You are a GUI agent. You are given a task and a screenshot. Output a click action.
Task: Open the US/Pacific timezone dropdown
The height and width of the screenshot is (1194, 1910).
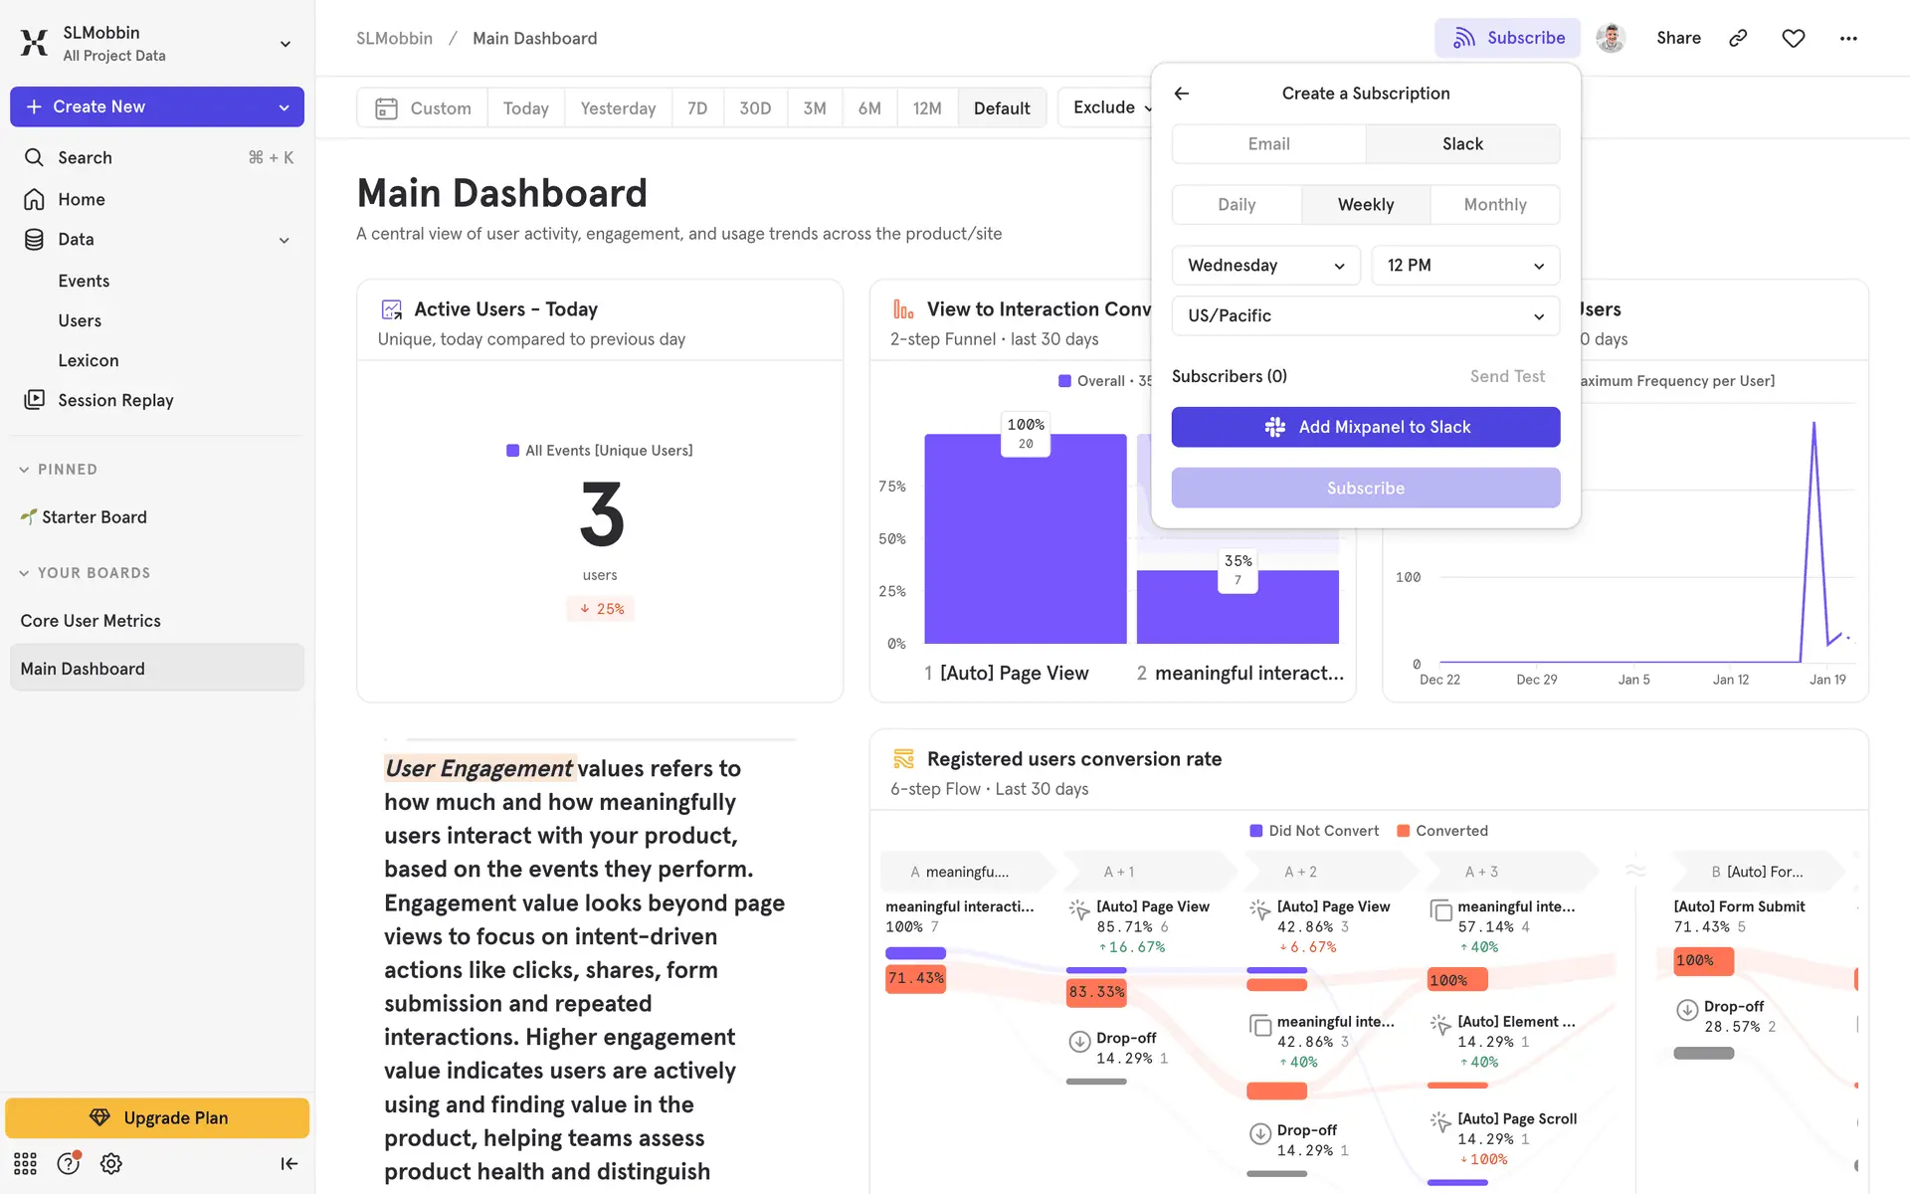(x=1365, y=316)
